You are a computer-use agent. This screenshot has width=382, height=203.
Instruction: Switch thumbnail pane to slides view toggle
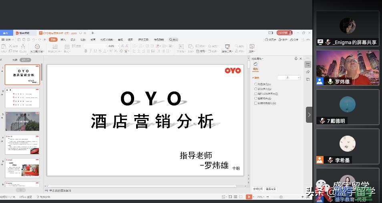coord(25,60)
